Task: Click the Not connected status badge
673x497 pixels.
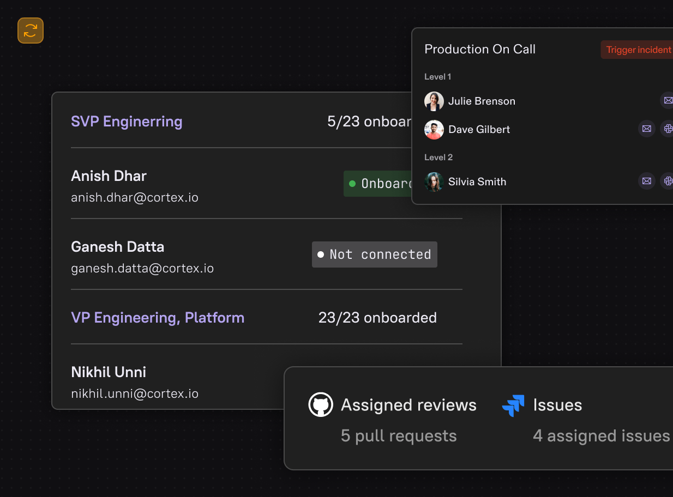Action: 375,254
